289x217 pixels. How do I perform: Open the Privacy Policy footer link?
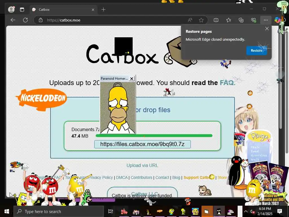click(101, 177)
